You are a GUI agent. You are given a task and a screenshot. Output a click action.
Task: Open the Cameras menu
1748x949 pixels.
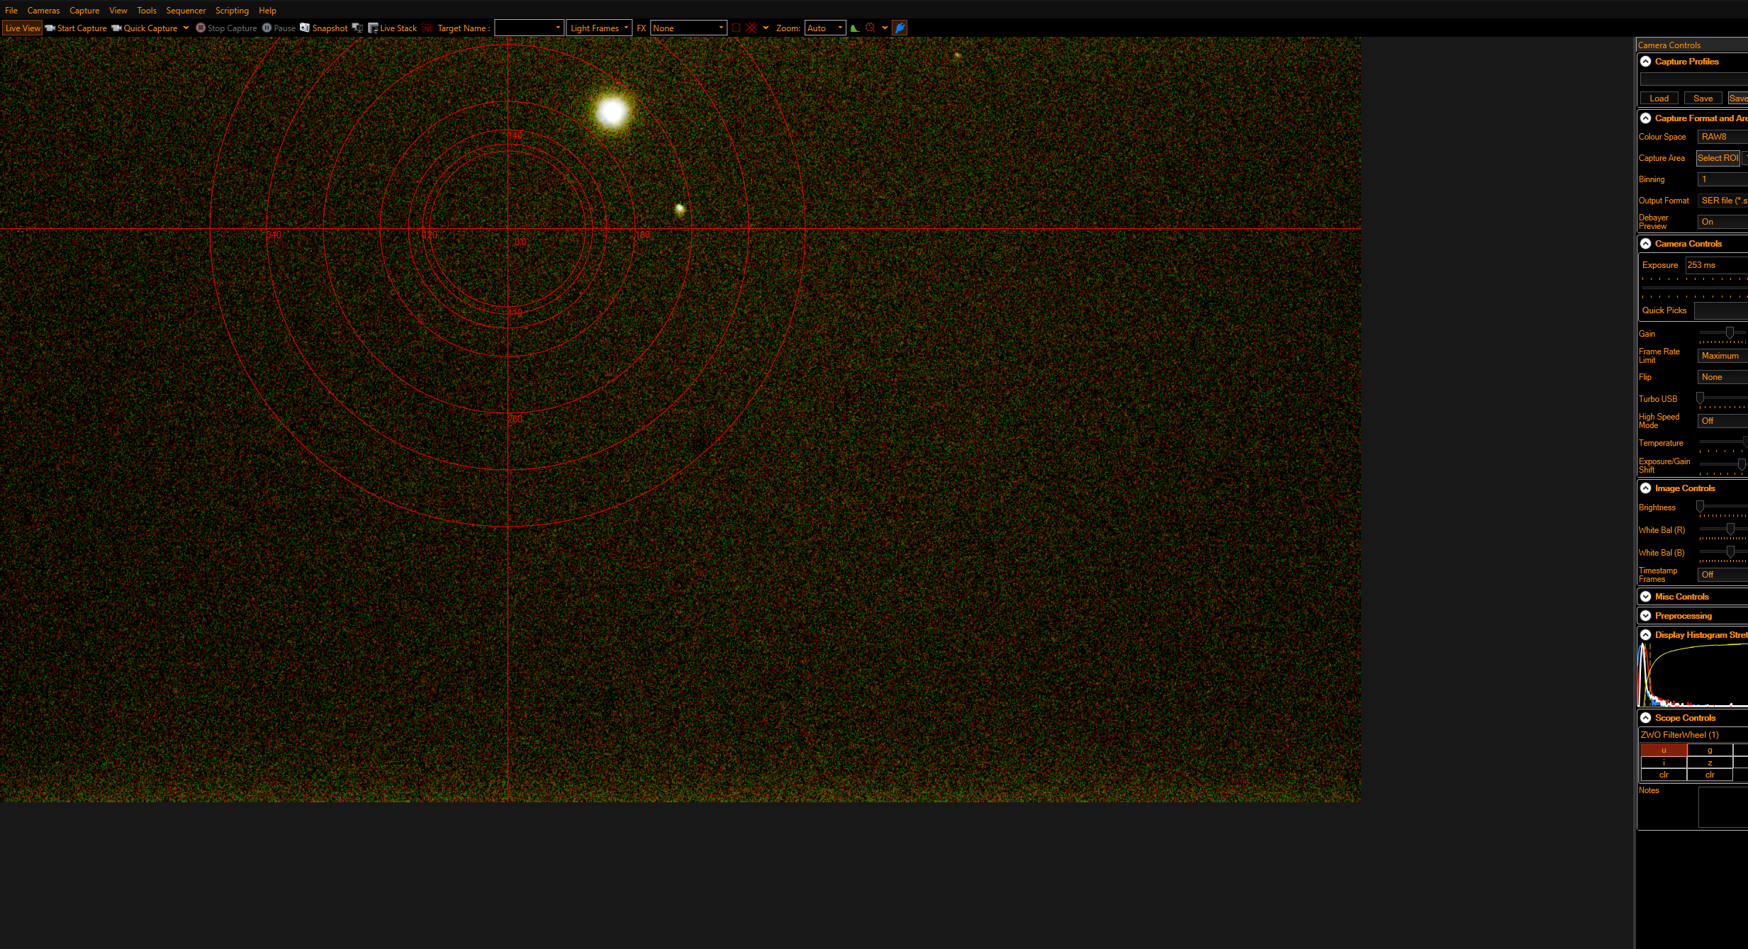pos(43,10)
